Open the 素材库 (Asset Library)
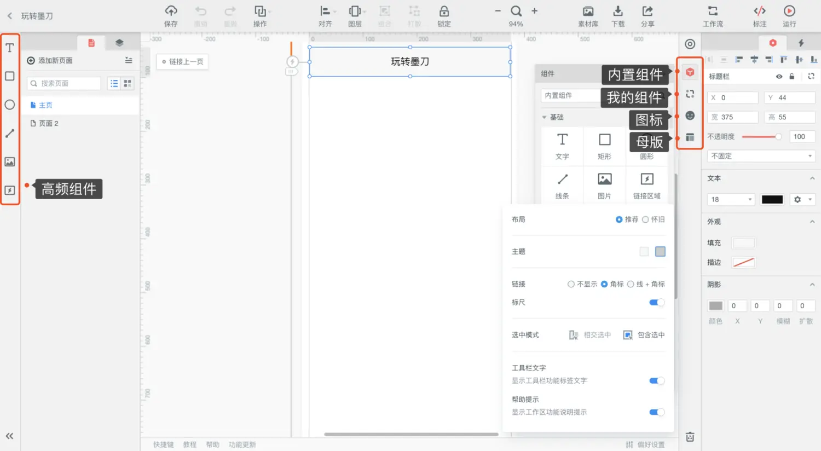The width and height of the screenshot is (821, 451). point(588,16)
